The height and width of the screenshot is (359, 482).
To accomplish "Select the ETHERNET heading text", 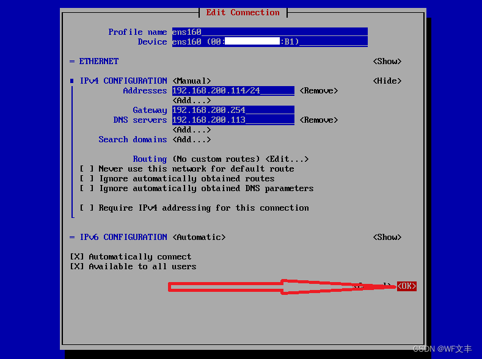I will [x=99, y=62].
